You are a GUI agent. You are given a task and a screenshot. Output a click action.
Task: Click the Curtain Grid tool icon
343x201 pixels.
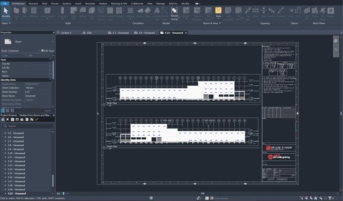110,11
